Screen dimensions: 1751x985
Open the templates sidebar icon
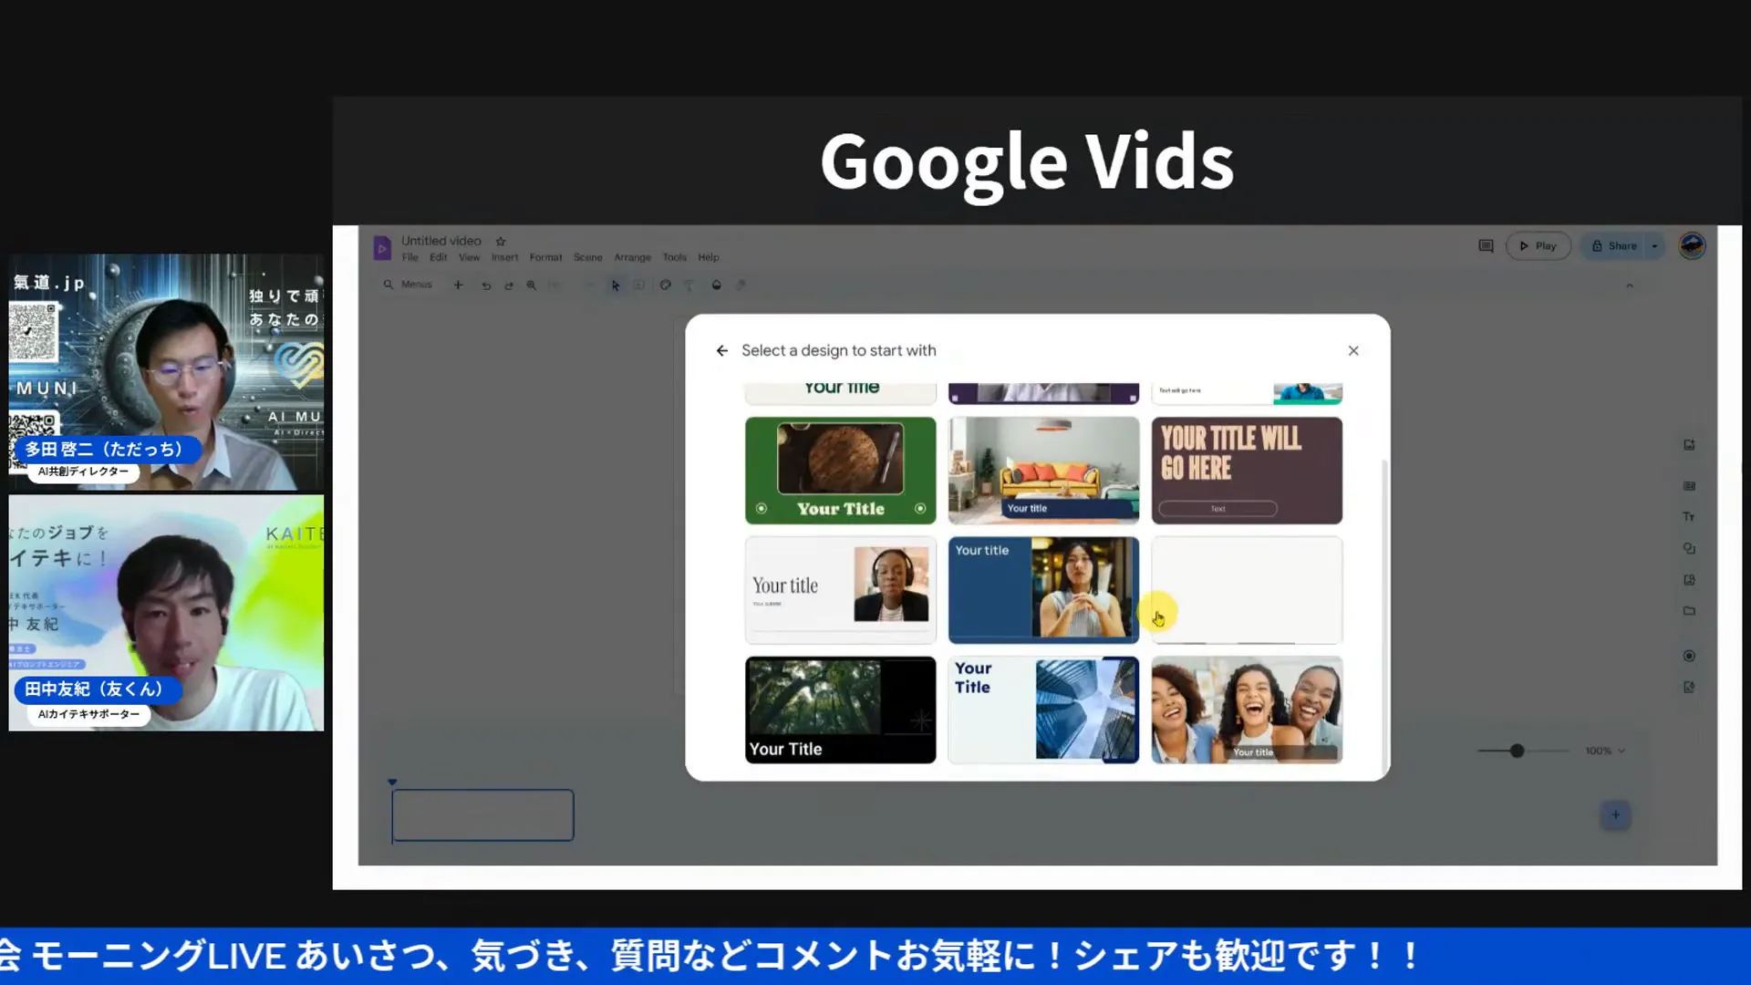point(1689,486)
